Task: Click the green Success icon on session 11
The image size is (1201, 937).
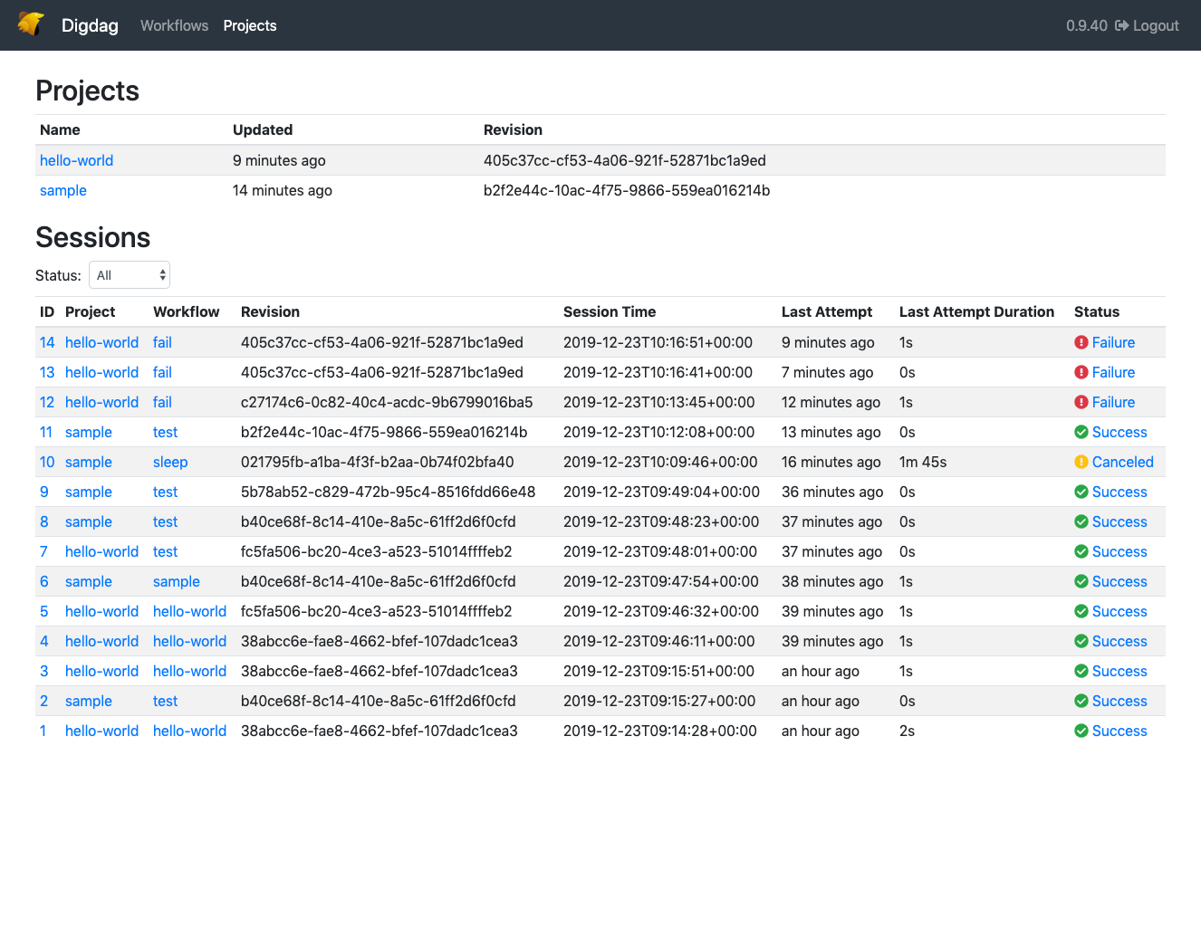Action: tap(1081, 432)
